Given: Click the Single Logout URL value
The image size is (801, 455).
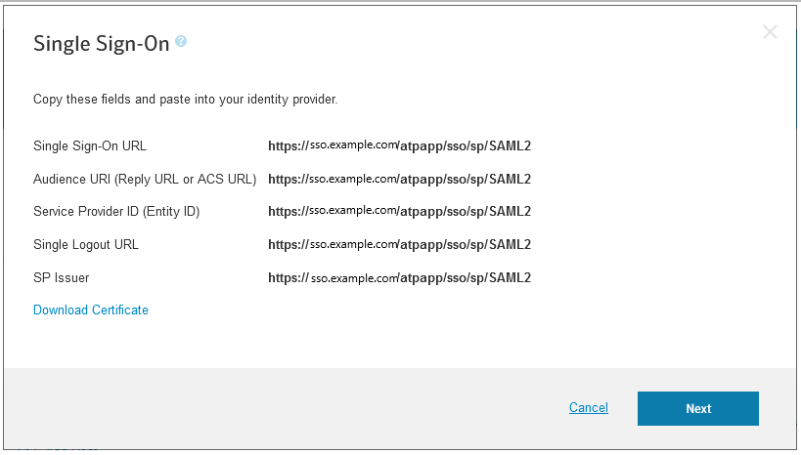Looking at the screenshot, I should pos(399,245).
